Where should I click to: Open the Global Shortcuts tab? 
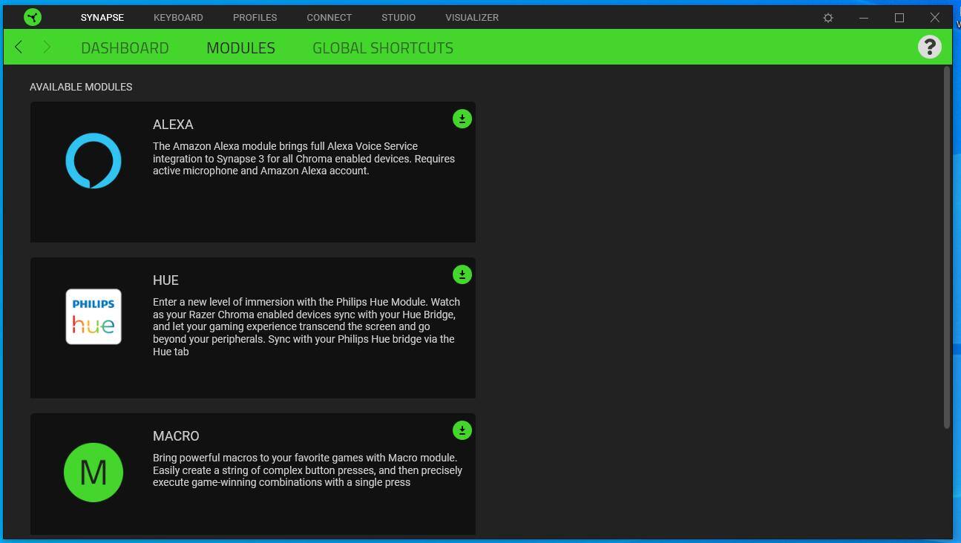click(382, 47)
